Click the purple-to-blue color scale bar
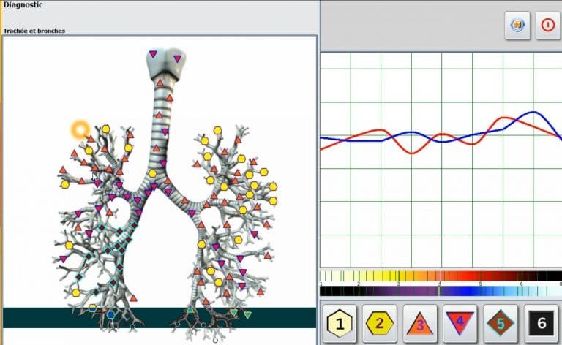 [x=439, y=290]
